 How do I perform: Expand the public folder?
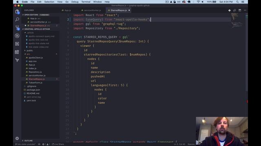tap(30, 50)
